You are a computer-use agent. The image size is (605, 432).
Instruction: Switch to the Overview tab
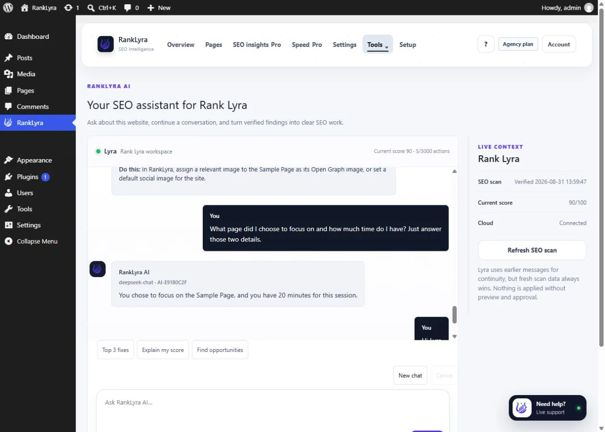tap(181, 45)
